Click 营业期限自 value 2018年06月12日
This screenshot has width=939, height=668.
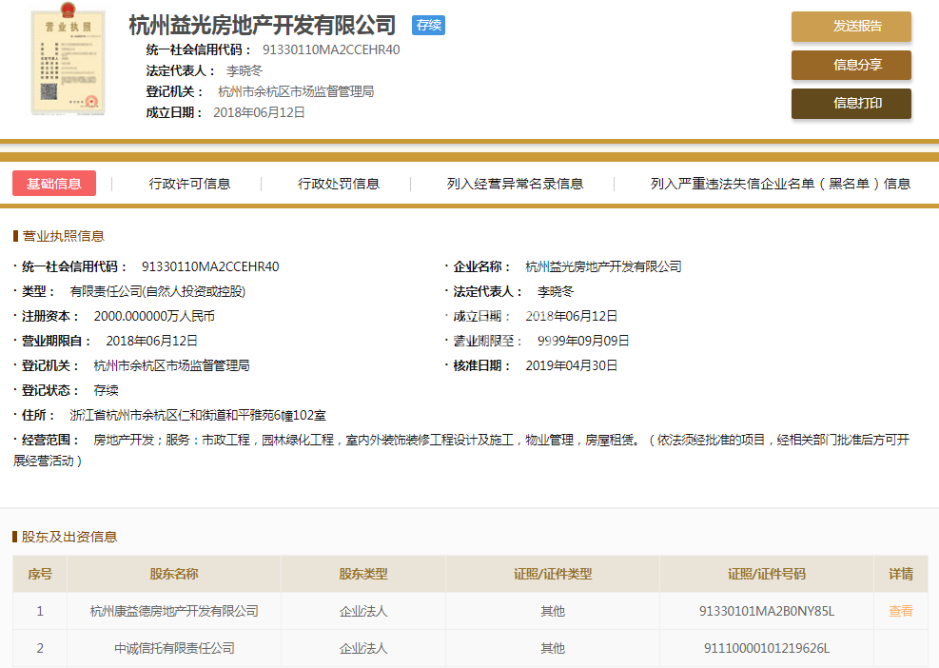point(151,341)
